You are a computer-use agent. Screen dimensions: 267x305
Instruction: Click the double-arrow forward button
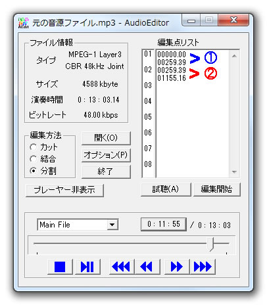pos(177,267)
